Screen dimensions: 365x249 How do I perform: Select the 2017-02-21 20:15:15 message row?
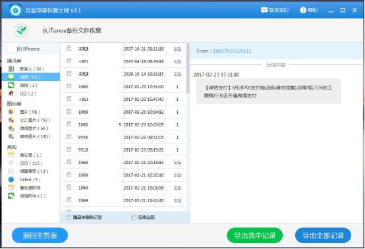pyautogui.click(x=124, y=163)
